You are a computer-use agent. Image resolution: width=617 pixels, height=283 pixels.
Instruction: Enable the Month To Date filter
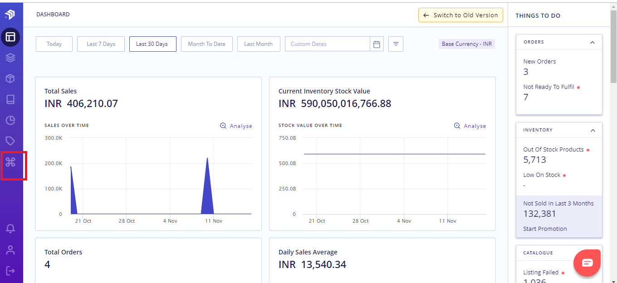[206, 44]
